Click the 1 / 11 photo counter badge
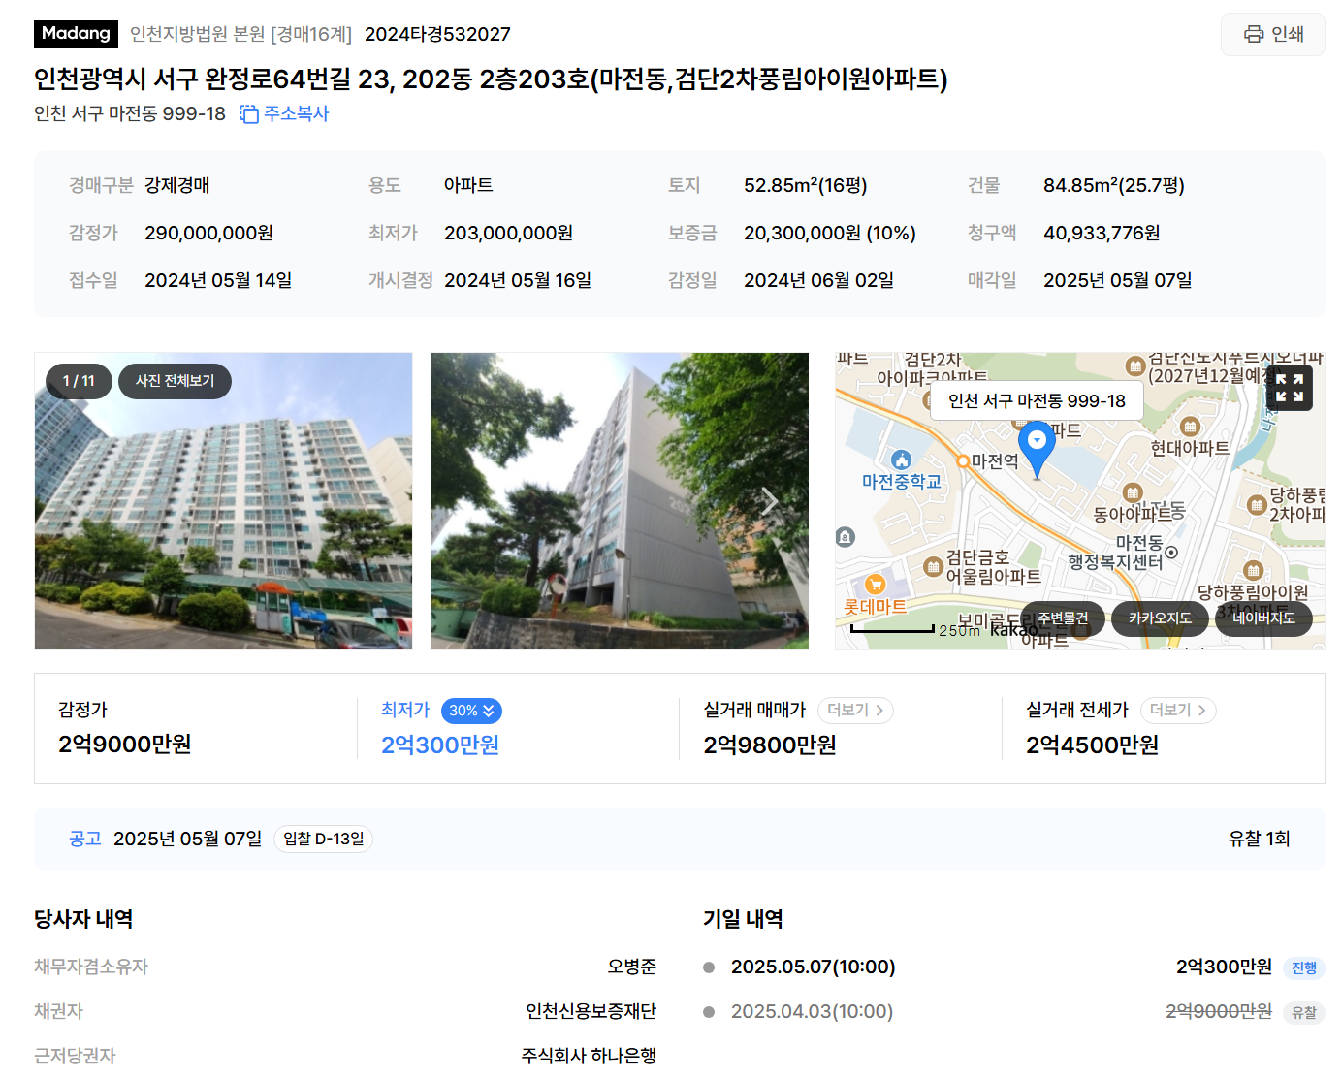1342x1078 pixels. pyautogui.click(x=79, y=381)
